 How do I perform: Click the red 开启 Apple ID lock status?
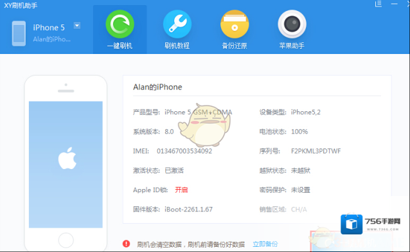coord(181,190)
